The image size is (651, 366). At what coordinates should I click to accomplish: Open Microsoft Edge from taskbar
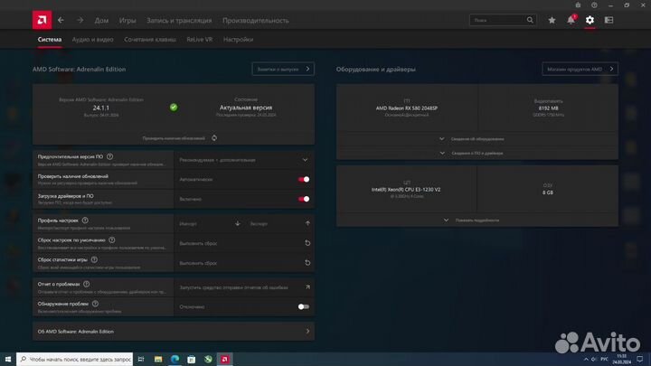point(175,359)
